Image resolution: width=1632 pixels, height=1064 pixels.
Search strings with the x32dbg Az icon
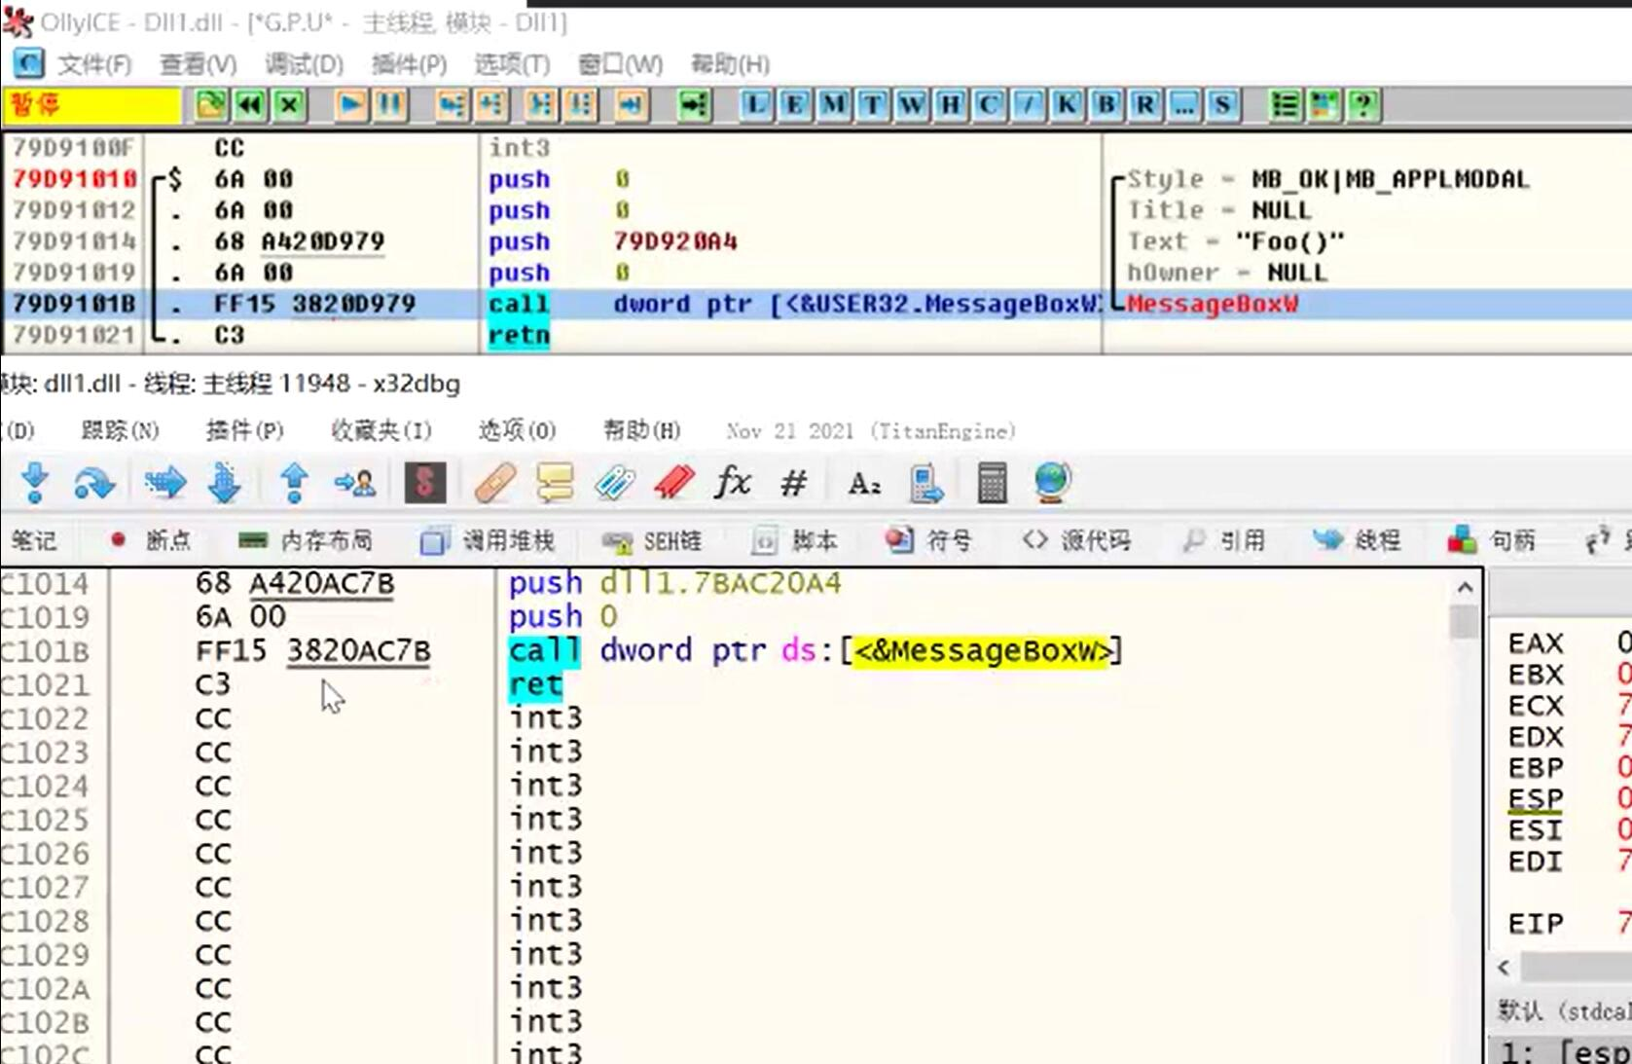tap(864, 482)
